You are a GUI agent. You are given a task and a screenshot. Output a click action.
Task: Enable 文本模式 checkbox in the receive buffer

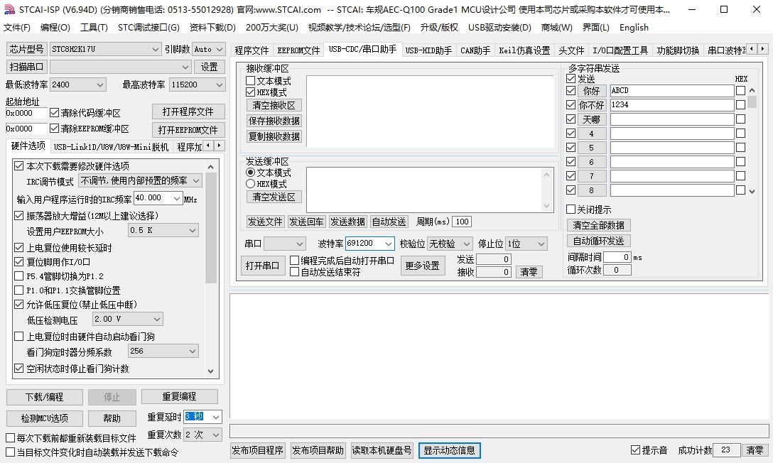250,81
